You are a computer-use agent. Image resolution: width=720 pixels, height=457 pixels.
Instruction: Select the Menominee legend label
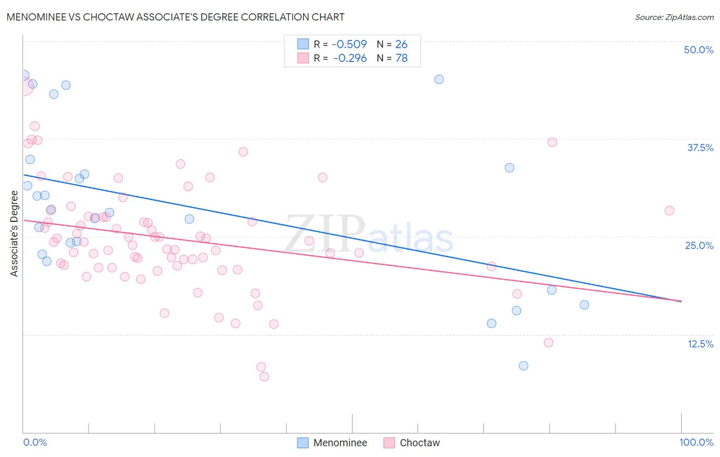pyautogui.click(x=340, y=443)
